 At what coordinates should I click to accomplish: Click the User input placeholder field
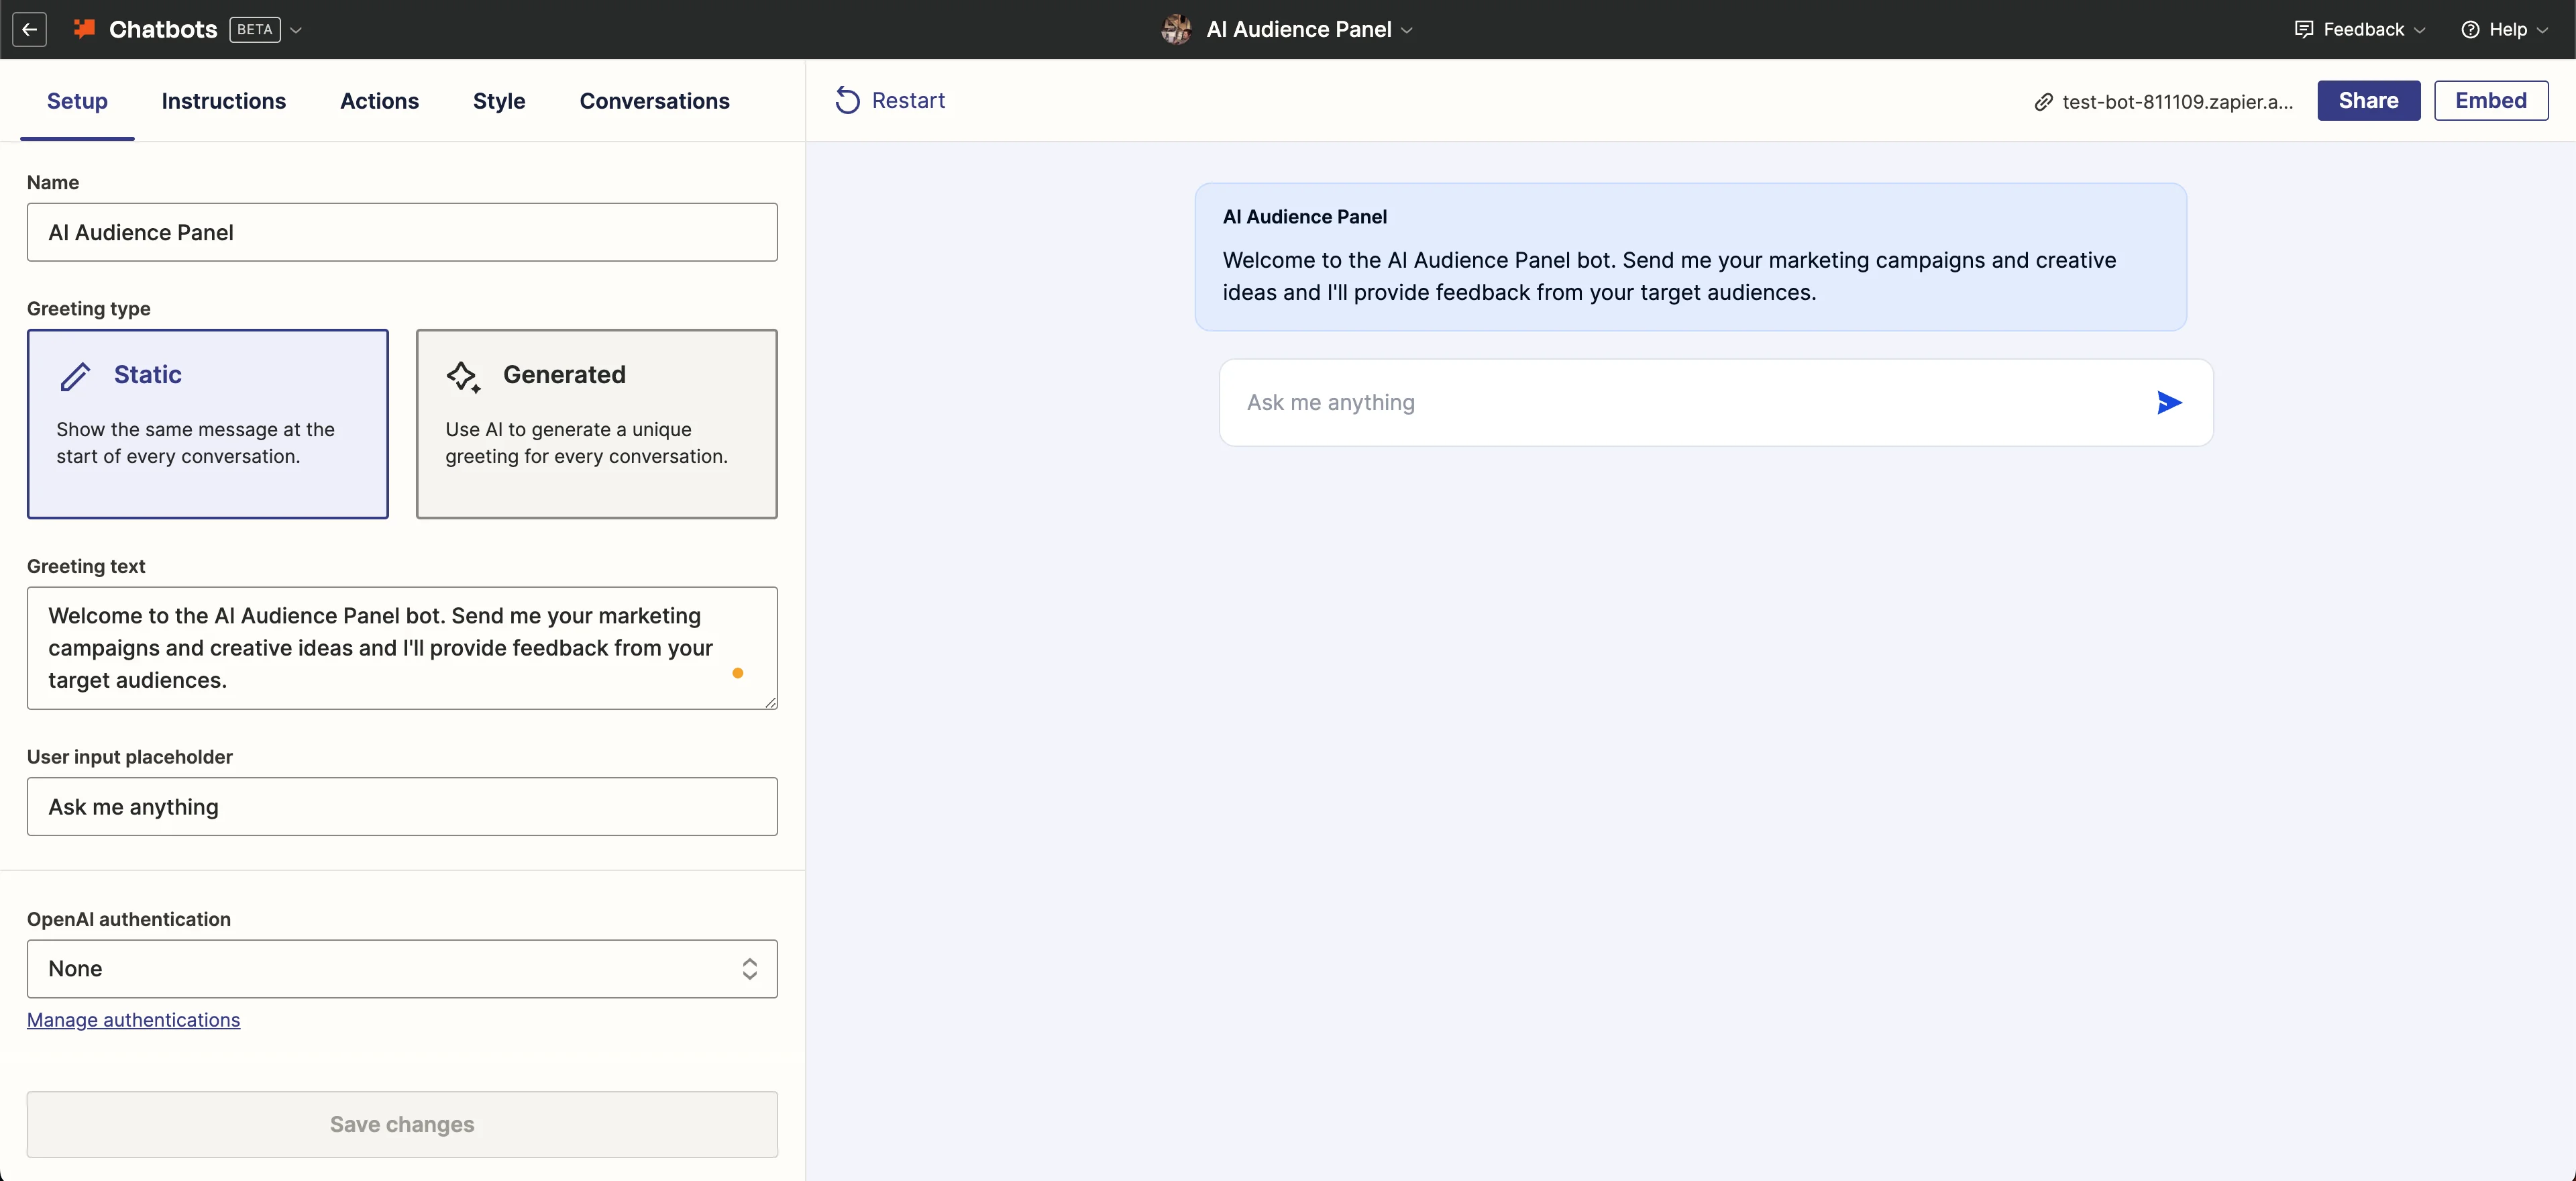point(402,806)
